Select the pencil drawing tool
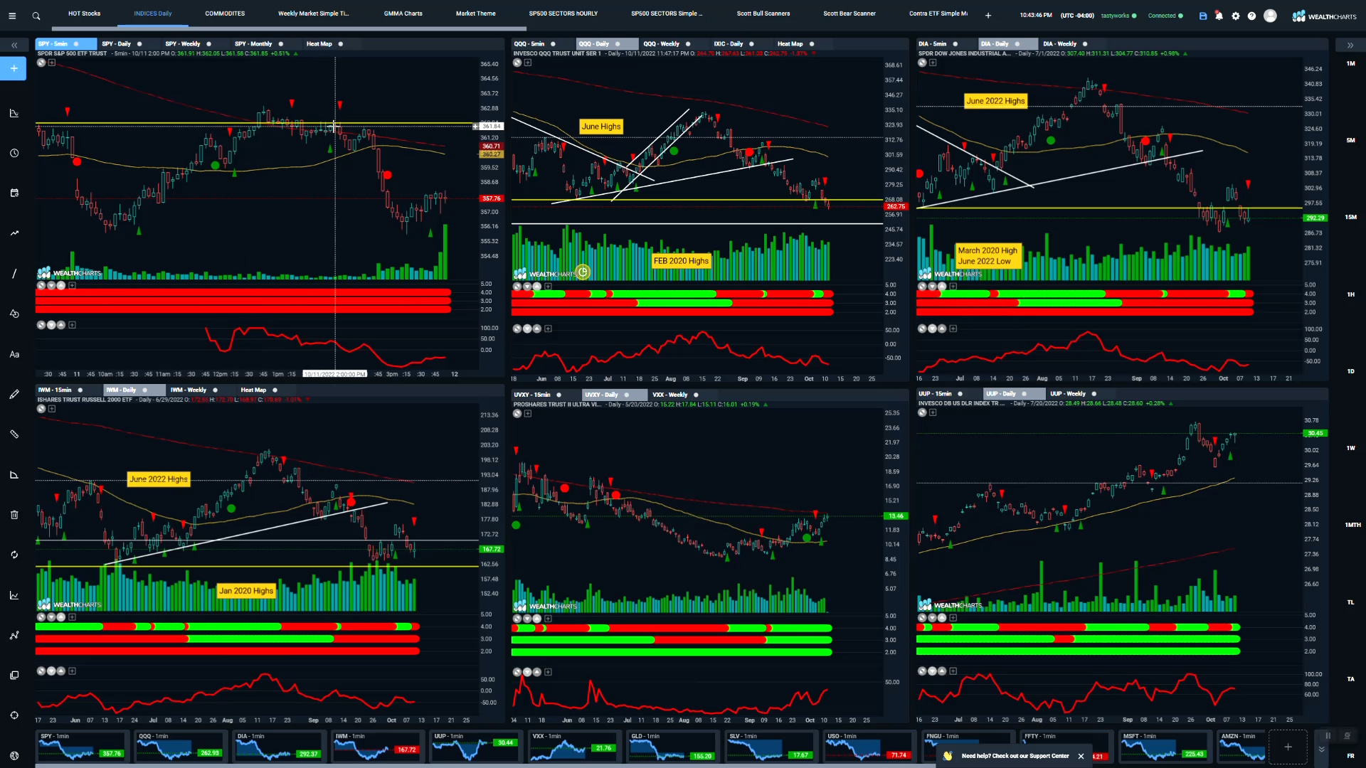Image resolution: width=1366 pixels, height=768 pixels. [14, 394]
